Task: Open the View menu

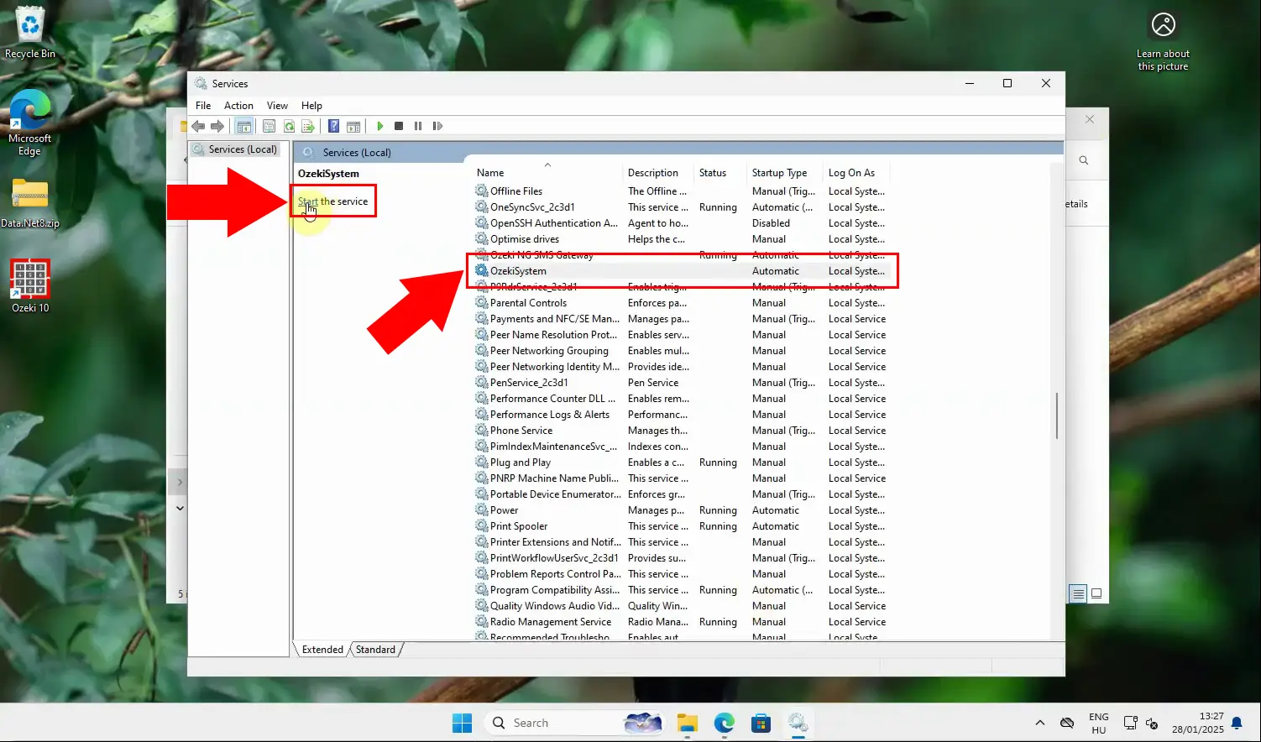Action: pos(277,106)
